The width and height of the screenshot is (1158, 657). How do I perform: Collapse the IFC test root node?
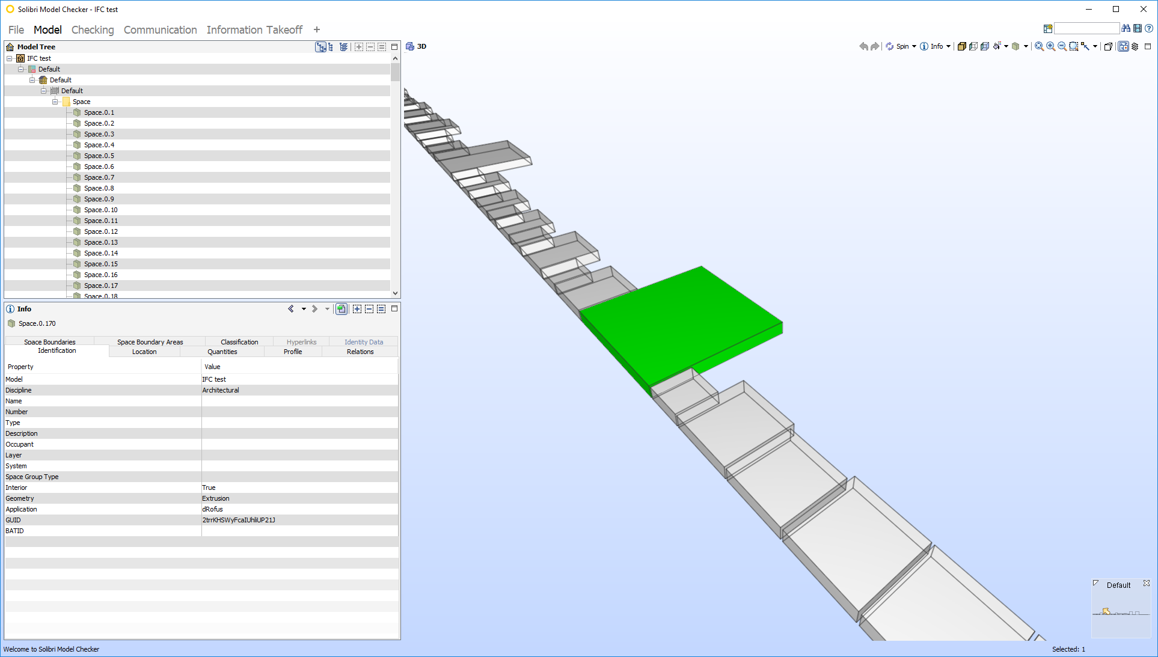pos(9,58)
